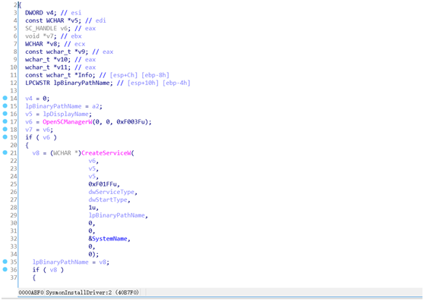Click breakpoint marker beside line 35
Viewport: 424px width, 301px height.
coord(5,262)
